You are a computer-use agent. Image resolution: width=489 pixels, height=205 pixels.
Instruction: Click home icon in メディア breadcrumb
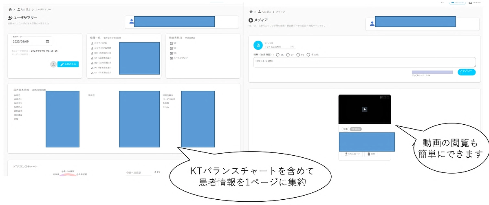tap(251, 12)
